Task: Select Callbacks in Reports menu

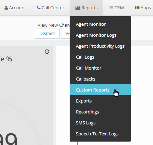Action: [x=100, y=79]
